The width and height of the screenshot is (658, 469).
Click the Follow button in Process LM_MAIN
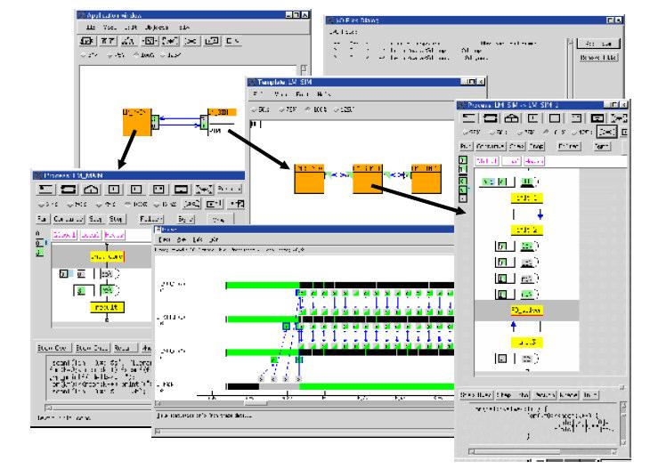click(x=151, y=219)
